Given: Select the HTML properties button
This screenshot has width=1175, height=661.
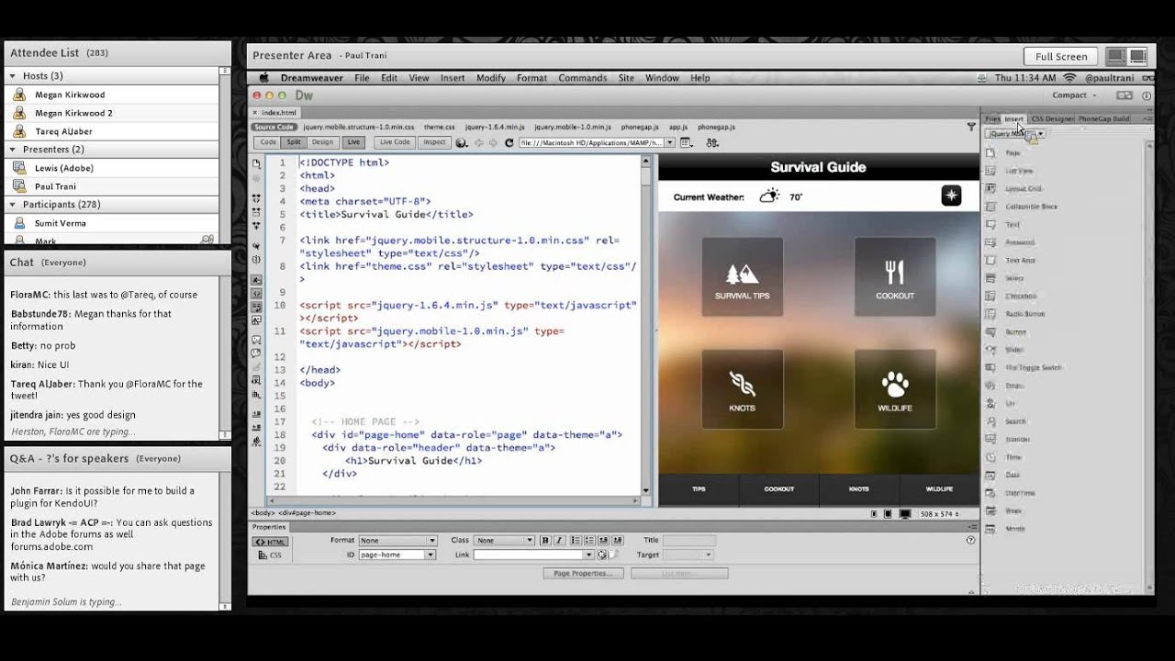Looking at the screenshot, I should (270, 542).
